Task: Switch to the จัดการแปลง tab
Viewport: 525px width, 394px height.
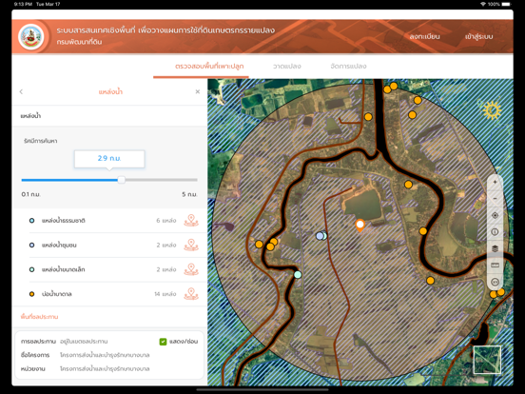Action: tap(348, 67)
